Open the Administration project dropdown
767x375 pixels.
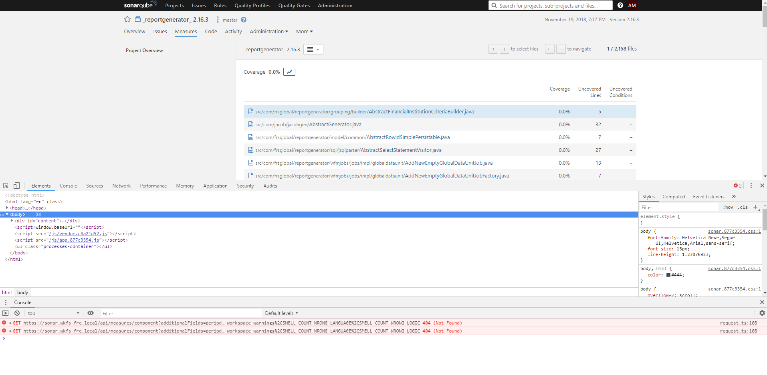[x=269, y=31]
